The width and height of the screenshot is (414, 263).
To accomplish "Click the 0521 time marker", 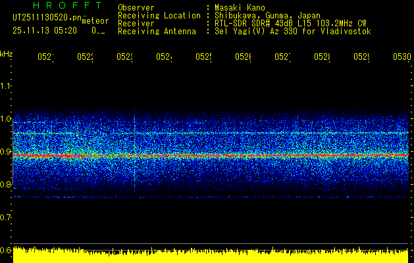I will [x=45, y=57].
